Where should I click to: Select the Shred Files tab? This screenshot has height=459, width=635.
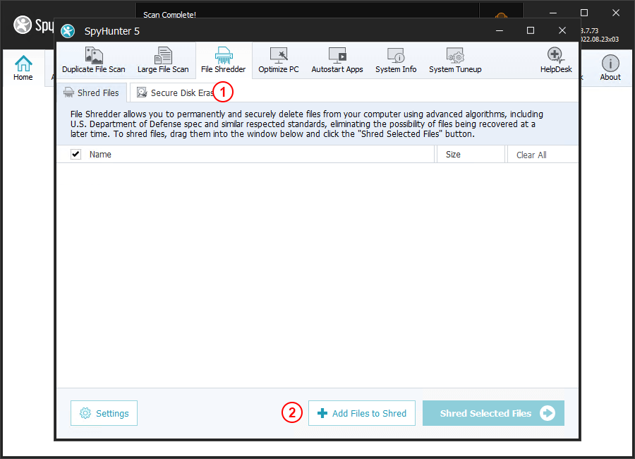92,93
